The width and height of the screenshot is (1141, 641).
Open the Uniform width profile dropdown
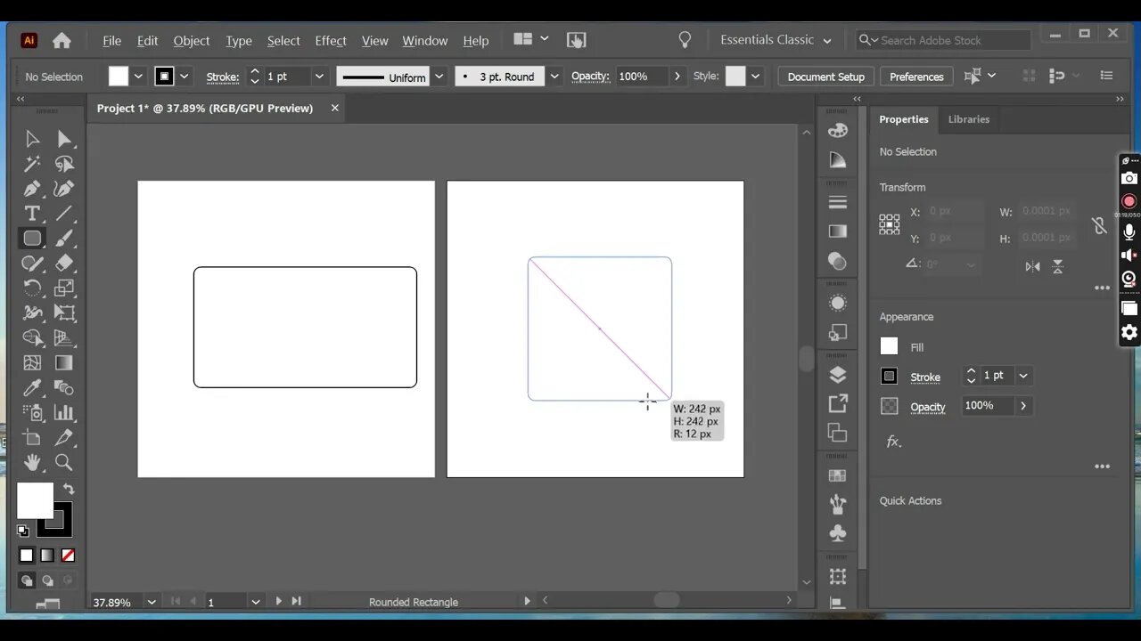click(x=439, y=77)
